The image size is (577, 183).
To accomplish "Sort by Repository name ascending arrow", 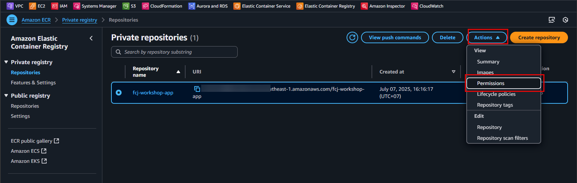I will 178,72.
